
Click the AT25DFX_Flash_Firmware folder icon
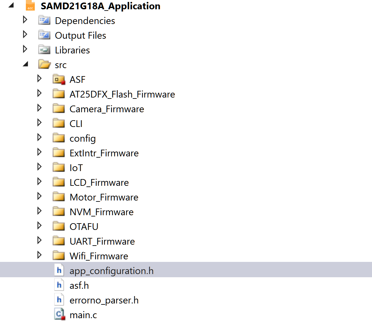coord(59,94)
